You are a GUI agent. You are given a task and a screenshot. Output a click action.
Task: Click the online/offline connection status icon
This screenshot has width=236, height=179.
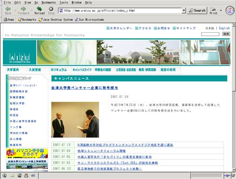[227, 176]
